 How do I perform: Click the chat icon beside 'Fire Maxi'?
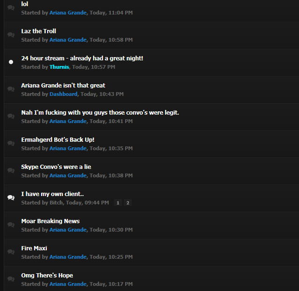pos(11,252)
